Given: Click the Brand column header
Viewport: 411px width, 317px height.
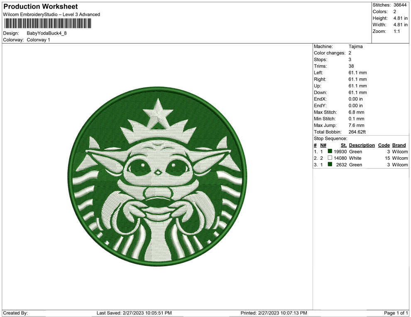Looking at the screenshot, I should (x=399, y=145).
